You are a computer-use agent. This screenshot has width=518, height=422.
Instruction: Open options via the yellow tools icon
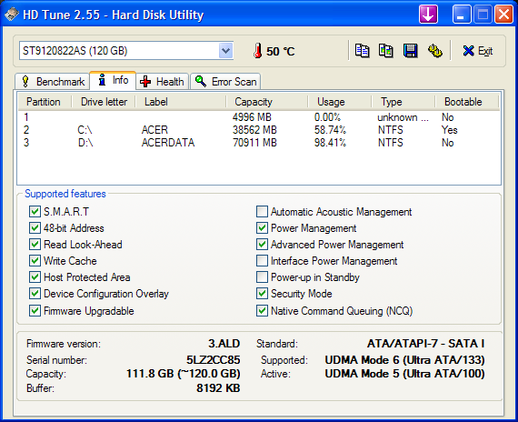(435, 51)
